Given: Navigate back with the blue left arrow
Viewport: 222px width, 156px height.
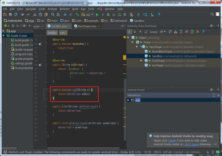Looking at the screenshot, I should (65, 14).
